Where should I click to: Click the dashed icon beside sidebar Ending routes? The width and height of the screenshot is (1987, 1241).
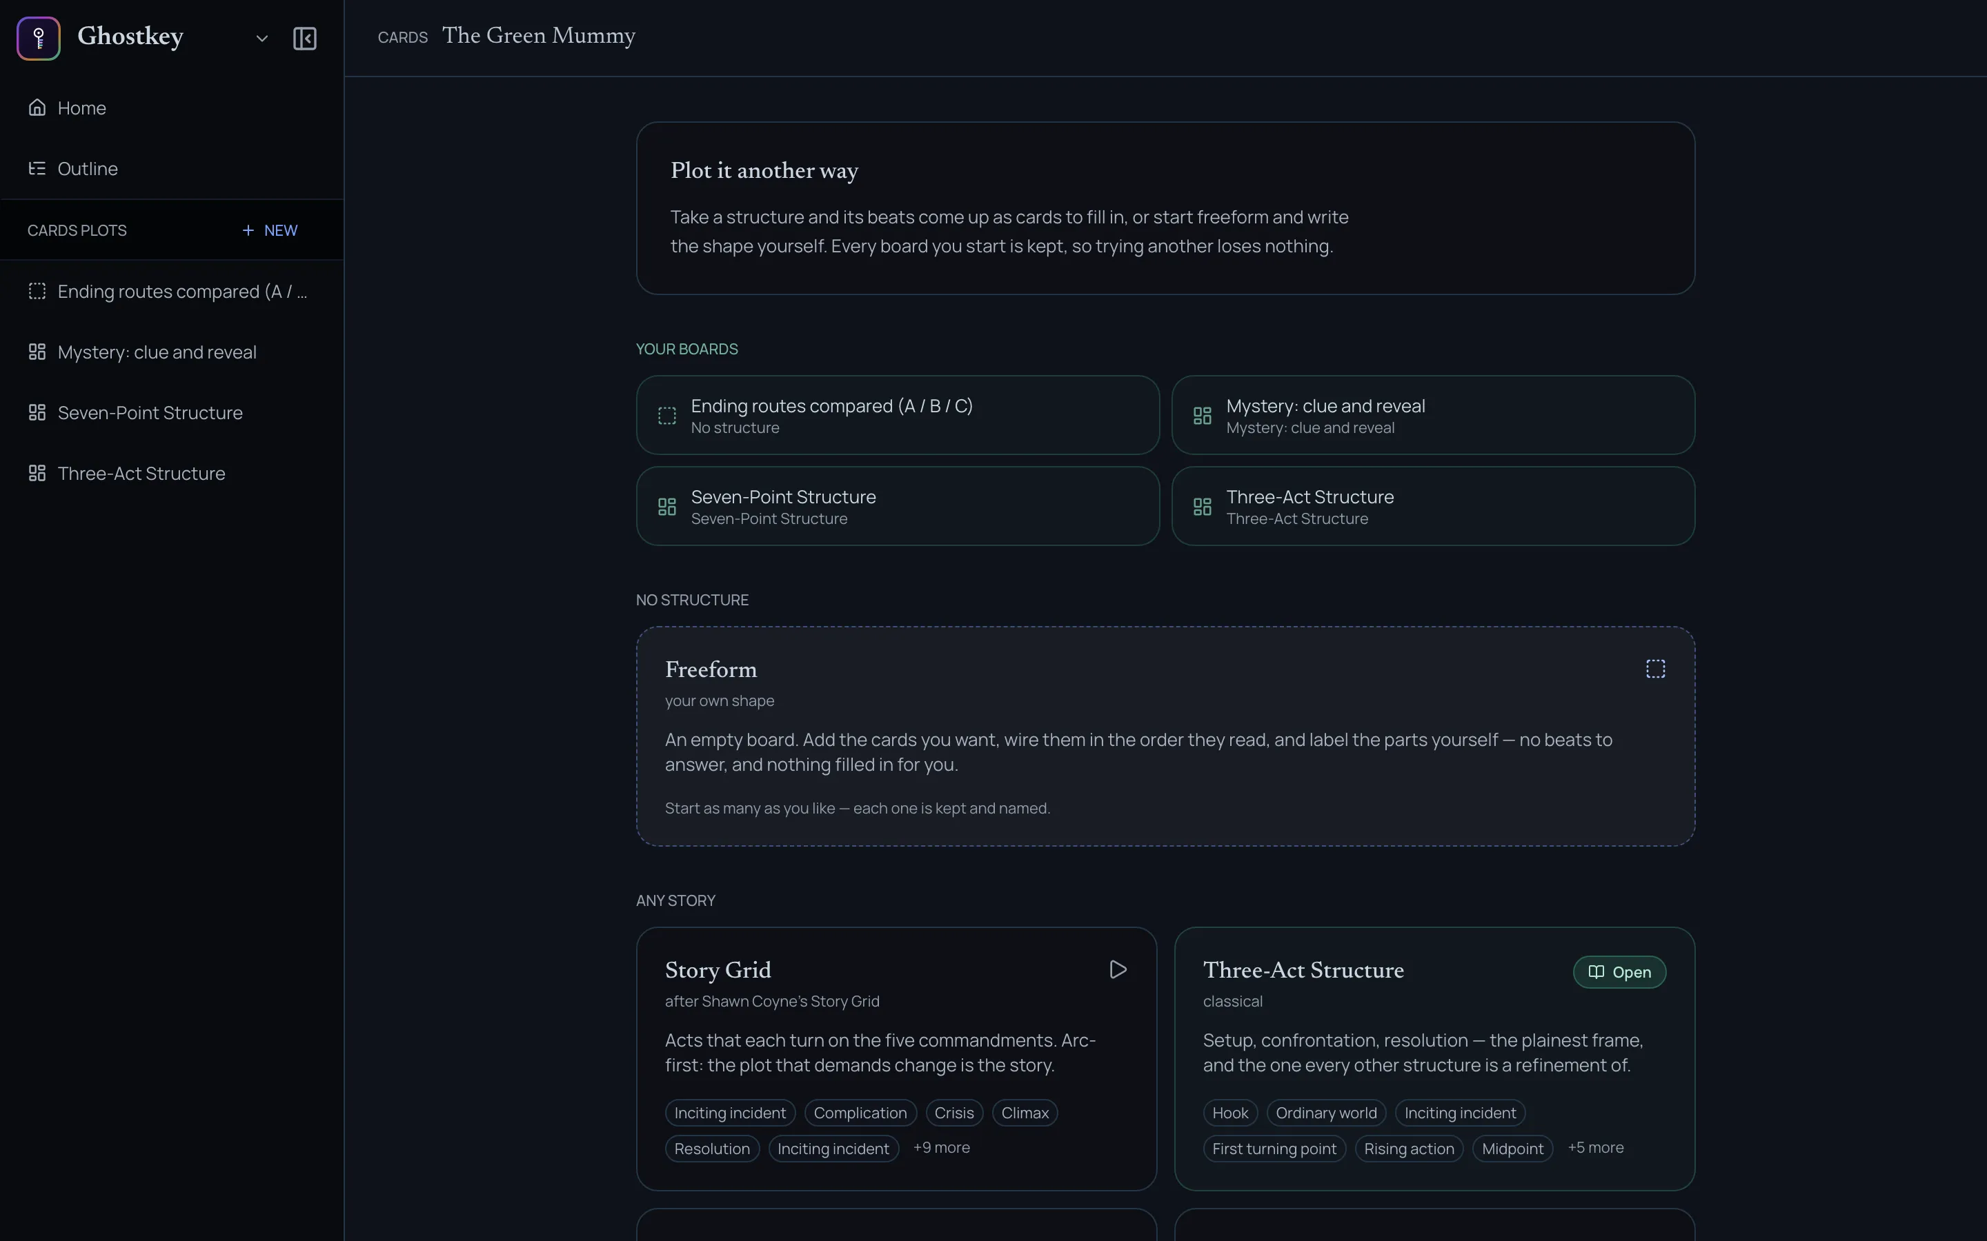point(37,292)
